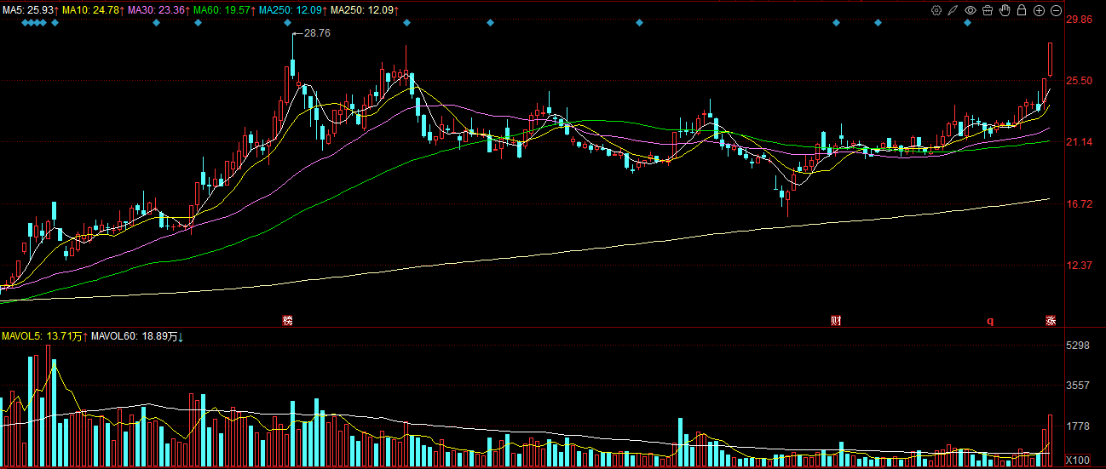Screen dimensions: 1106x469
Task: Click diamond marker just below the eye icon
Action: (968, 23)
